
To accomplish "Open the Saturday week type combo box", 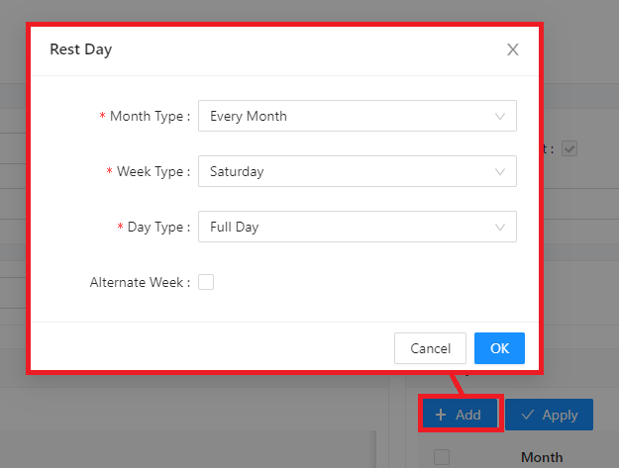I will tap(347, 171).
